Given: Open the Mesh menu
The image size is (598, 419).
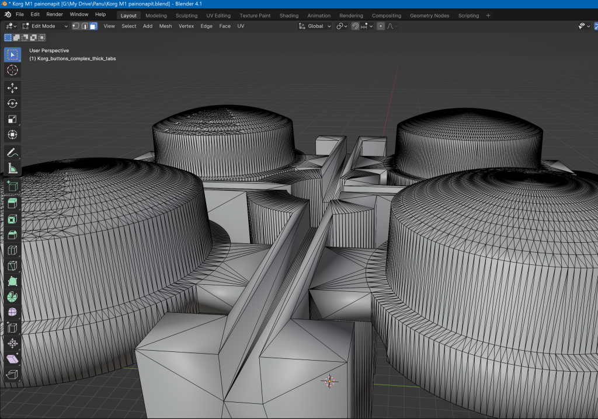Looking at the screenshot, I should pyautogui.click(x=165, y=26).
